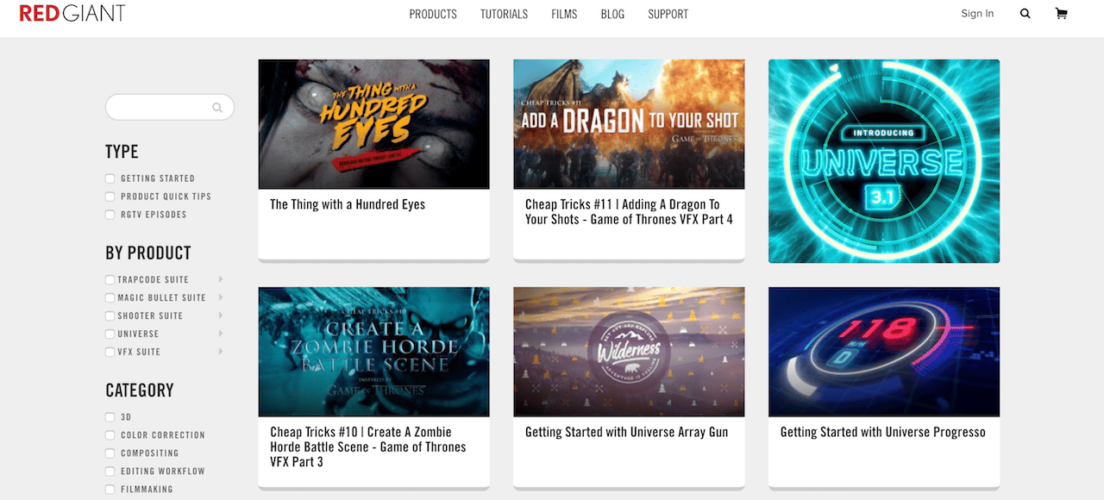Image resolution: width=1104 pixels, height=500 pixels.
Task: Check the Filmmaking category filter
Action: pos(110,490)
